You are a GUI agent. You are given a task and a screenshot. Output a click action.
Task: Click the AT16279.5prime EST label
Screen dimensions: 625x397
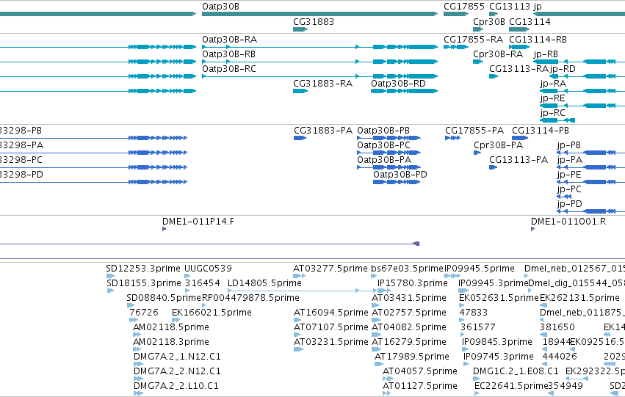coord(409,343)
